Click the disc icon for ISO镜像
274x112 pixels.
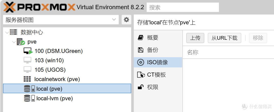(141, 62)
